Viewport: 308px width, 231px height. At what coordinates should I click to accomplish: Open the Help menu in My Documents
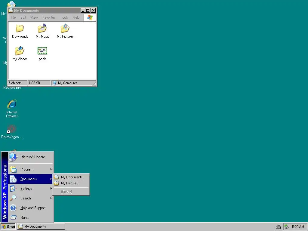(x=76, y=17)
